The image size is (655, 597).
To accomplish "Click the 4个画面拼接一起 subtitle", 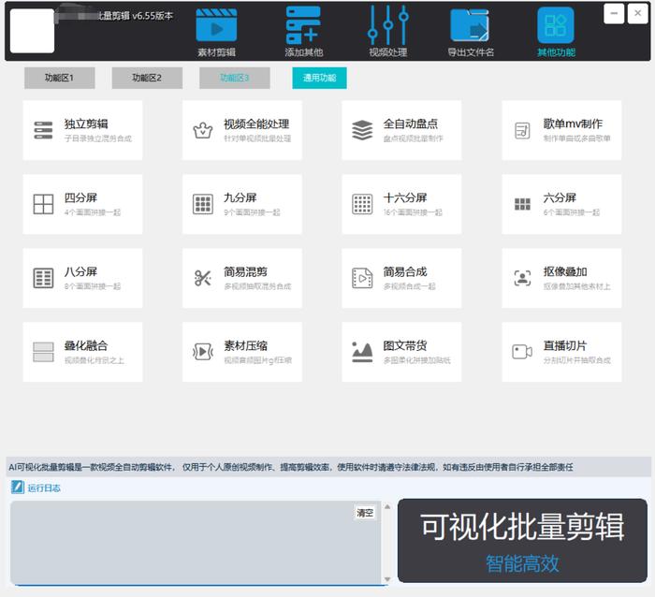I will pos(93,212).
